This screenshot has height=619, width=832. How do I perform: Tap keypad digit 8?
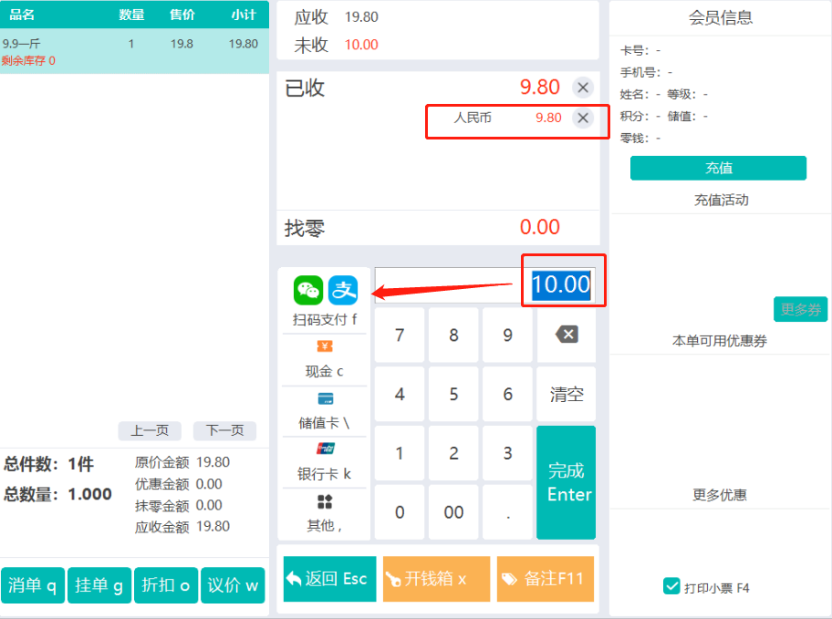tap(453, 335)
